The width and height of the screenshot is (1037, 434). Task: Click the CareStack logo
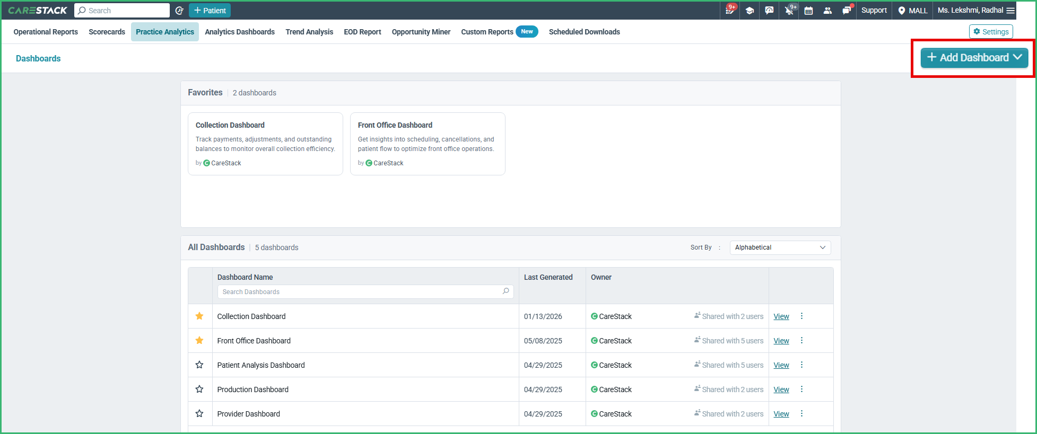[x=38, y=11]
